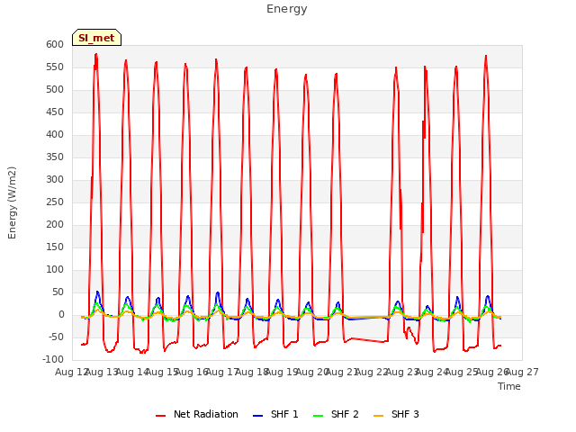
Task: Click the Aug 27 x-axis date label
Action: click(522, 372)
